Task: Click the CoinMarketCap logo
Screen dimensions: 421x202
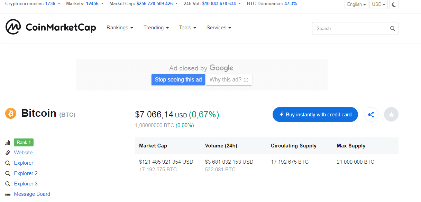Action: [x=51, y=27]
